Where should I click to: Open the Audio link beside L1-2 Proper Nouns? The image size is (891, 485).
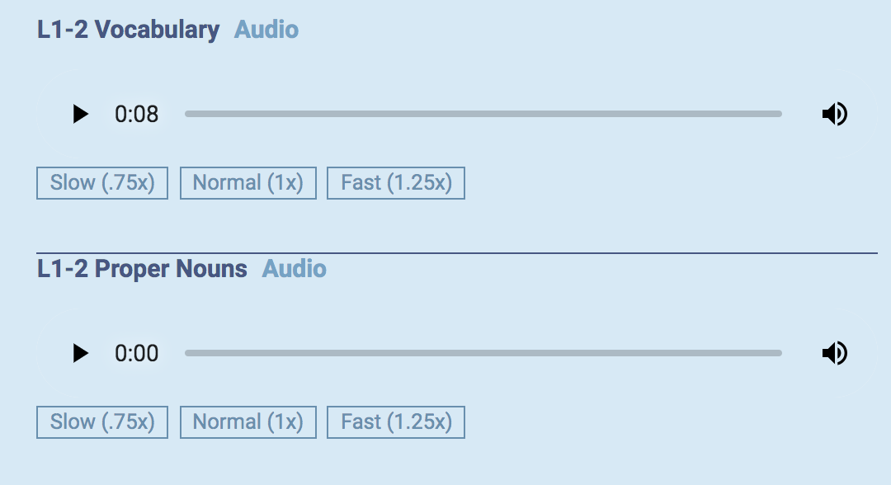pyautogui.click(x=295, y=269)
